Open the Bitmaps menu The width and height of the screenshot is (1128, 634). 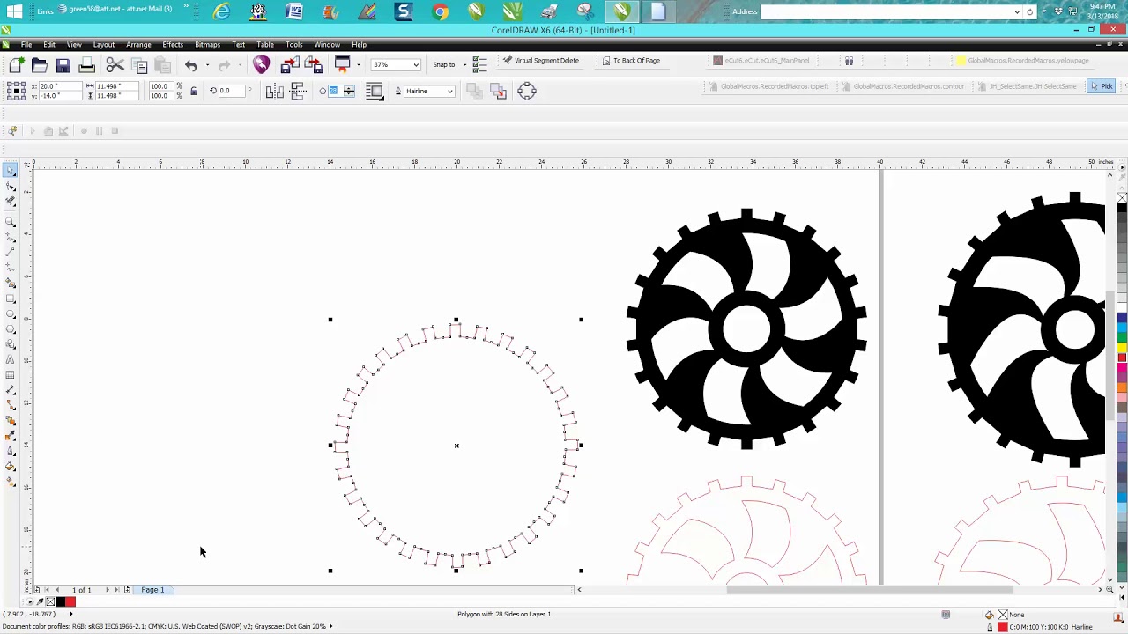tap(207, 45)
